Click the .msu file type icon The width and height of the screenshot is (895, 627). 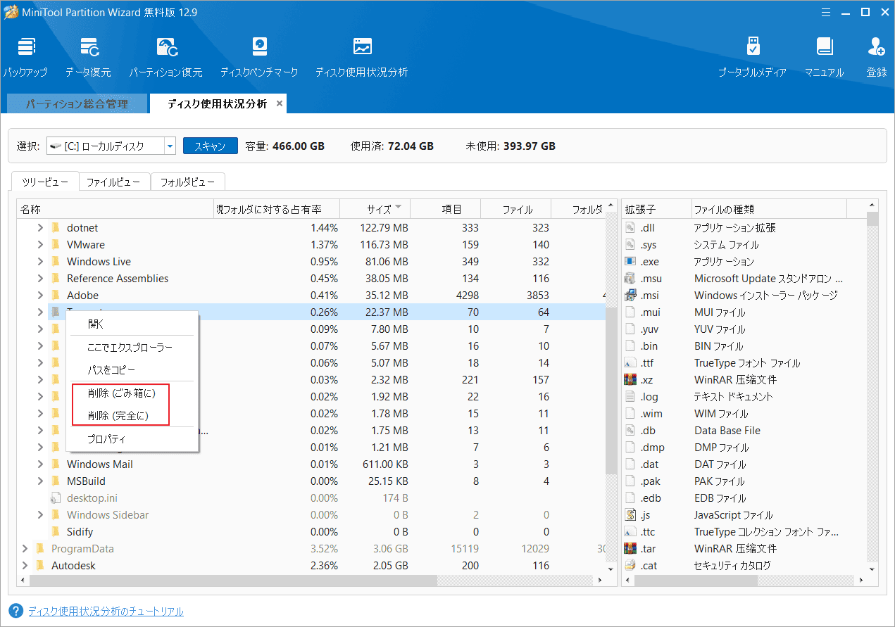630,279
